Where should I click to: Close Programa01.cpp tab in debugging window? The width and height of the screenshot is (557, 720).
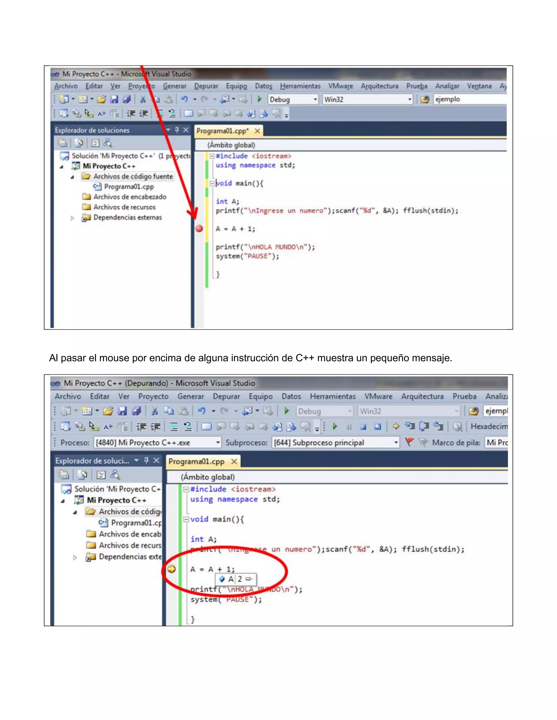click(234, 461)
